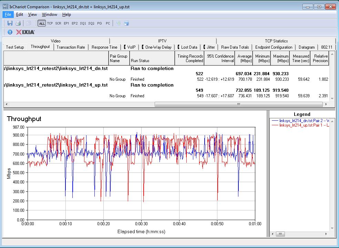Select the SCR filter button
This screenshot has width=339, height=248.
coord(58,23)
